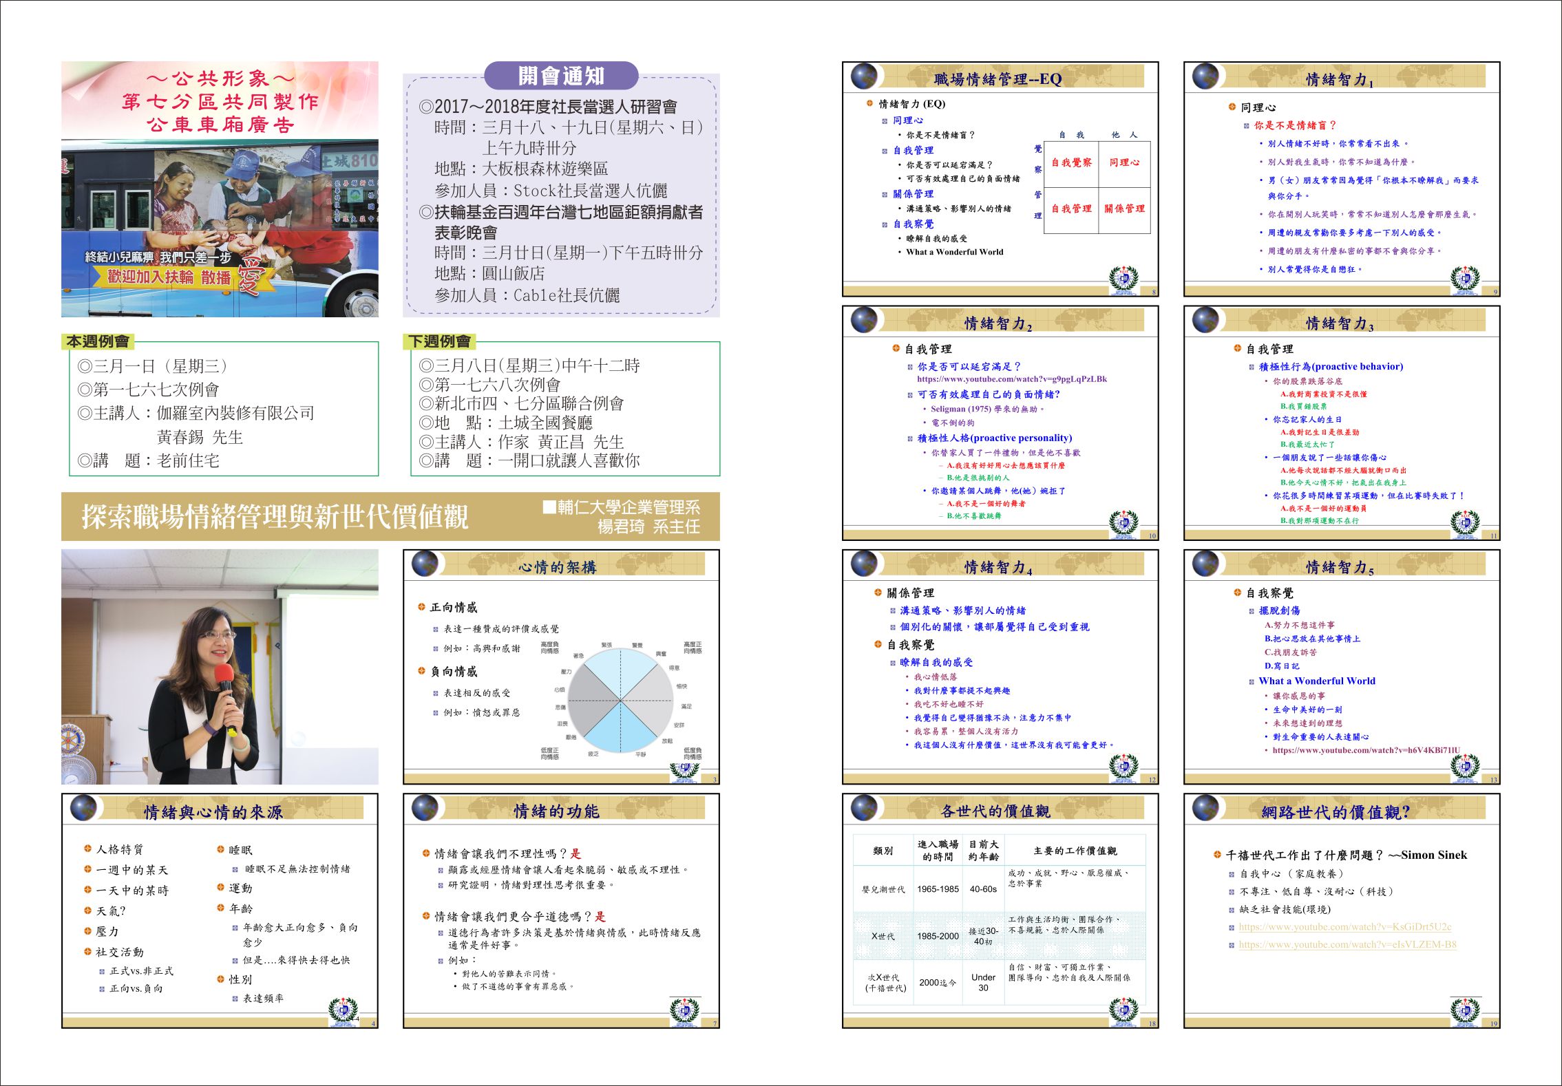Viewport: 1562px width, 1086px height.
Task: Open the YouTube link ending eIsVLZEM-B8
Action: coord(1347,945)
